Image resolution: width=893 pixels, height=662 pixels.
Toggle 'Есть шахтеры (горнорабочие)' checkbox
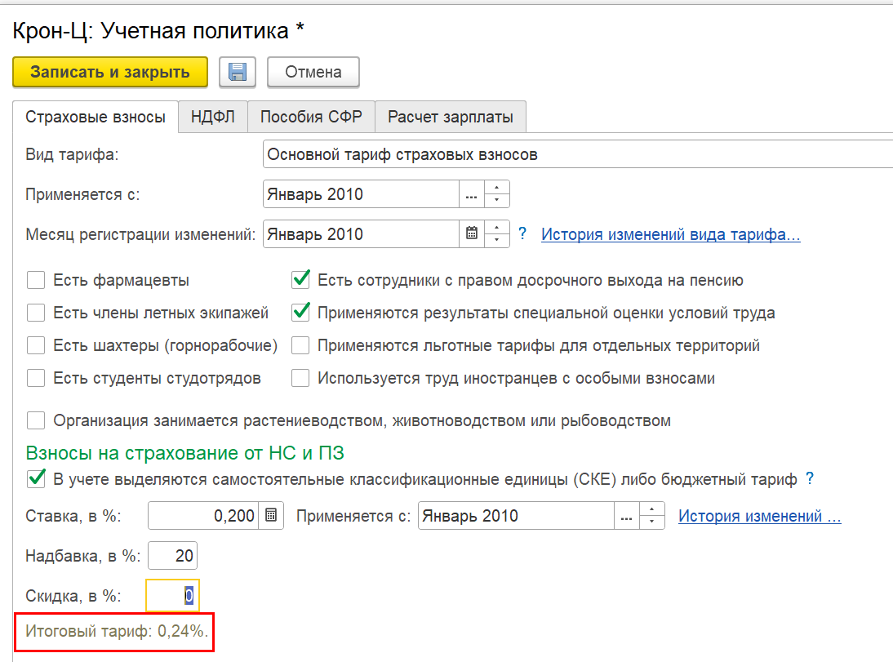(36, 346)
